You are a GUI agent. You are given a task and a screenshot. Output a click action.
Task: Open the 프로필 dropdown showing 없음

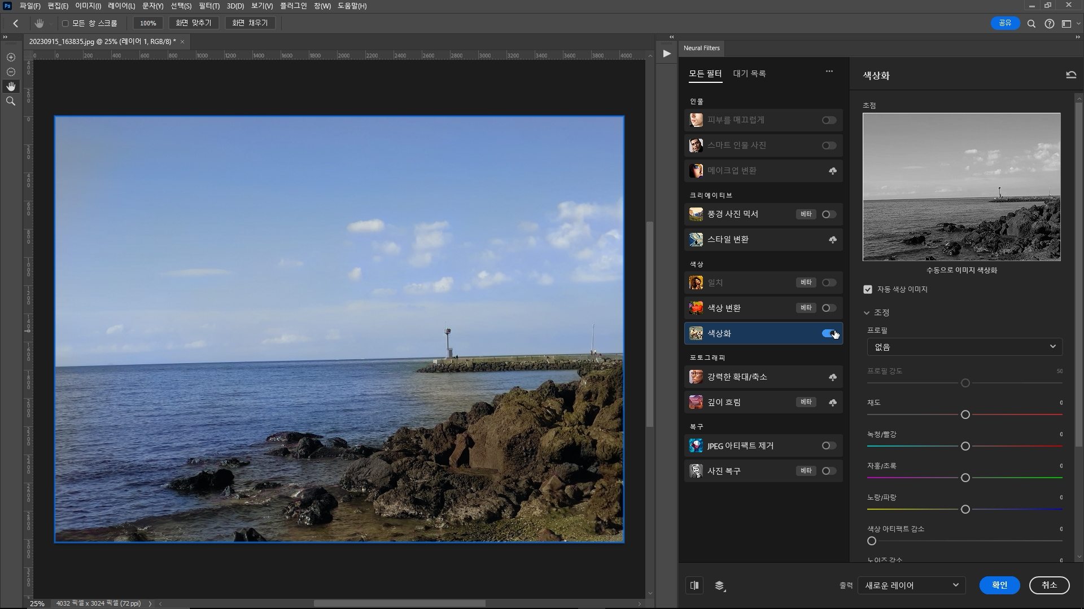[964, 347]
